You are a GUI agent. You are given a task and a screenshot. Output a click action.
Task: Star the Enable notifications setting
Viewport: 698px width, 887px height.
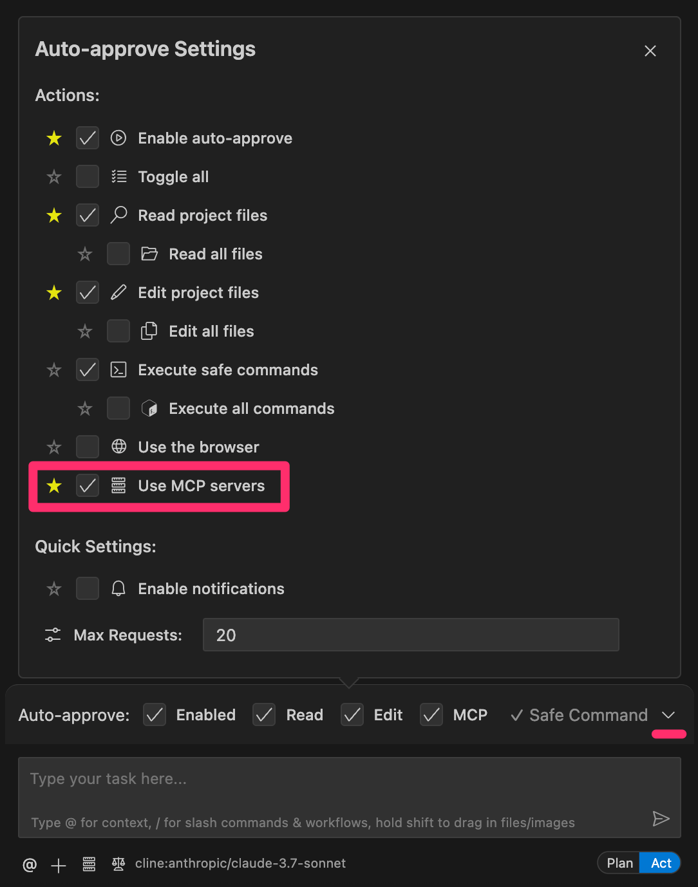click(x=54, y=589)
